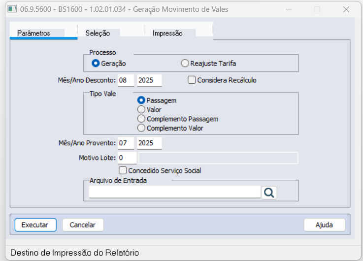Select Complemento Valor radio option
This screenshot has width=363, height=261.
tap(141, 128)
